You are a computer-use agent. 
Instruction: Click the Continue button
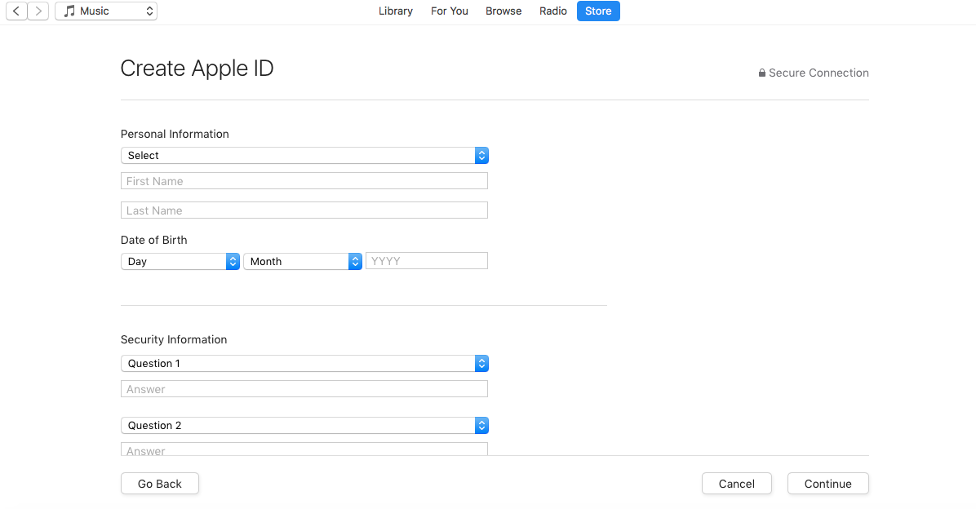click(827, 484)
